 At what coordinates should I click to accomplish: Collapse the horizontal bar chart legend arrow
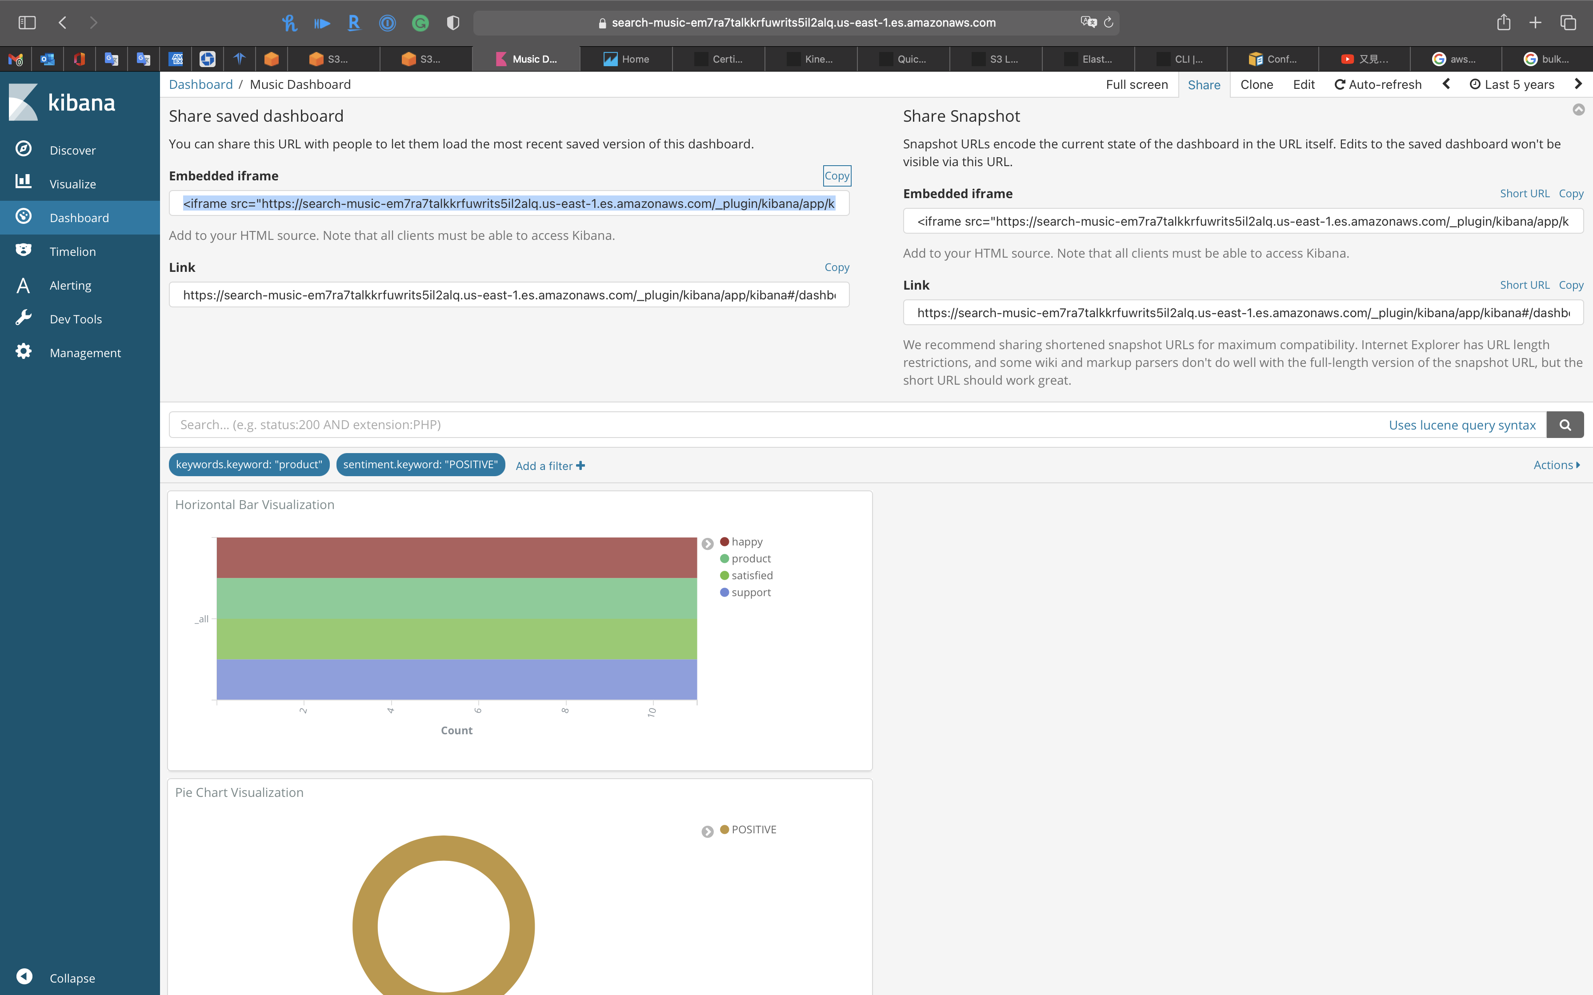point(708,544)
